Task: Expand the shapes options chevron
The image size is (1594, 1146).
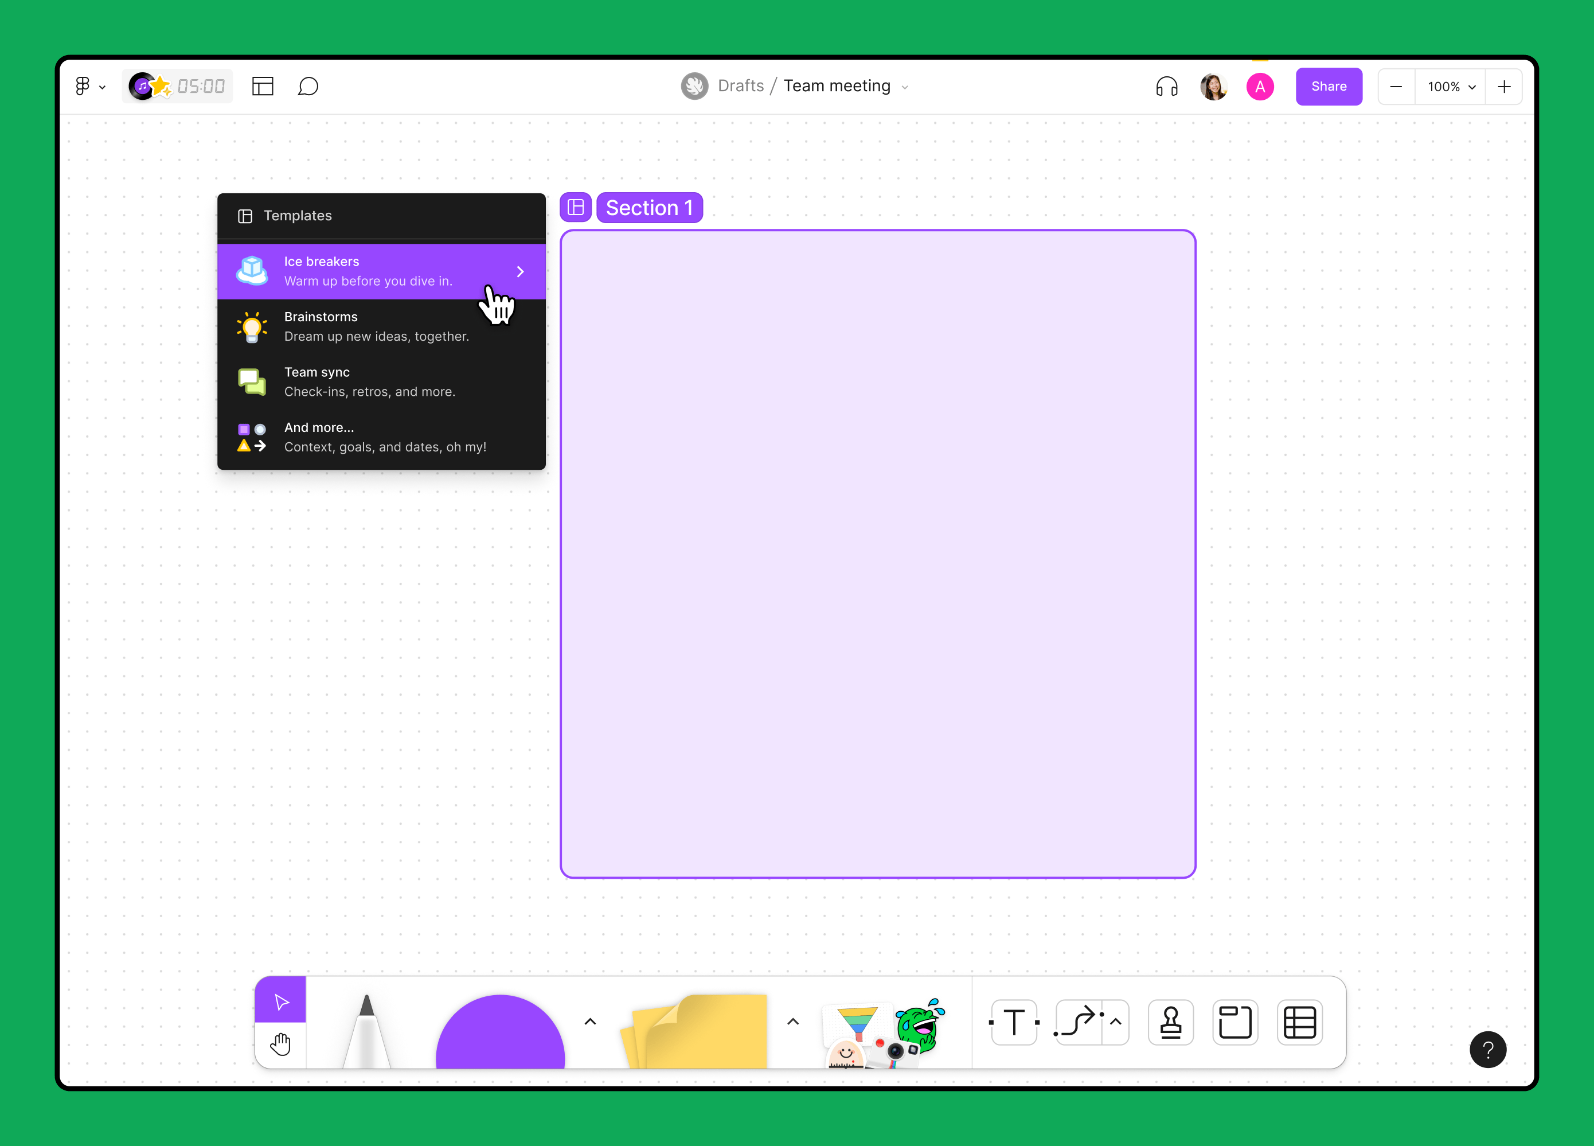Action: click(x=591, y=1022)
